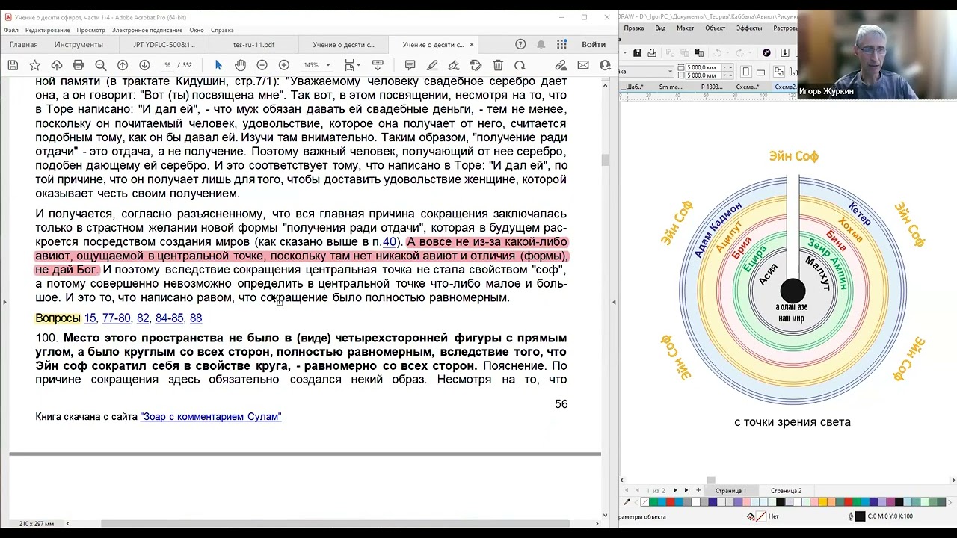Screen dimensions: 957x538
Task: Open the sign document tool in Acrobat
Action: click(x=454, y=65)
